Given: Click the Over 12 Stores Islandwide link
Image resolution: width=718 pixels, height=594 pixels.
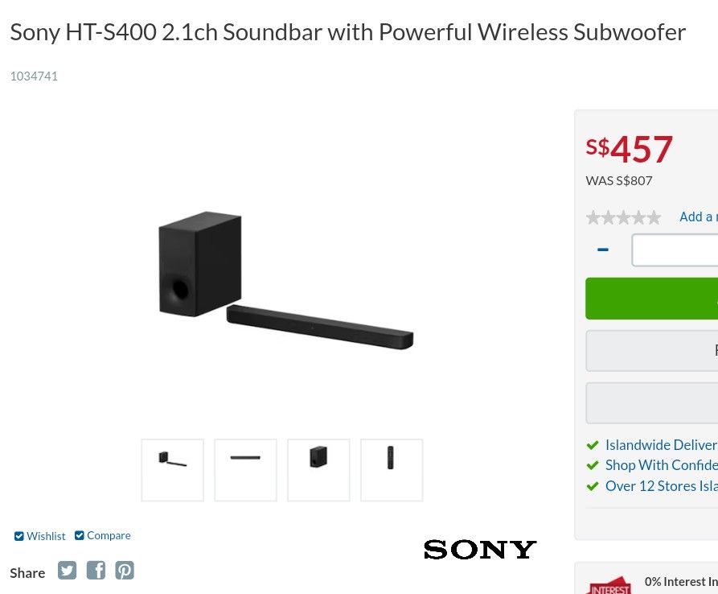Looking at the screenshot, I should [661, 485].
